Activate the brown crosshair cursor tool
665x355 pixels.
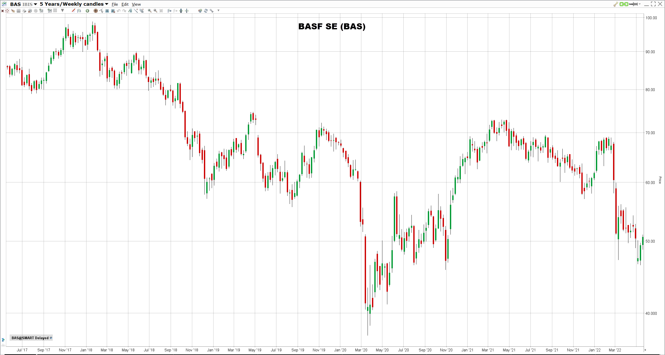pyautogui.click(x=96, y=11)
